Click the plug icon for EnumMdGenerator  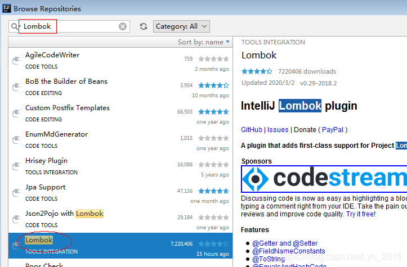(x=16, y=140)
